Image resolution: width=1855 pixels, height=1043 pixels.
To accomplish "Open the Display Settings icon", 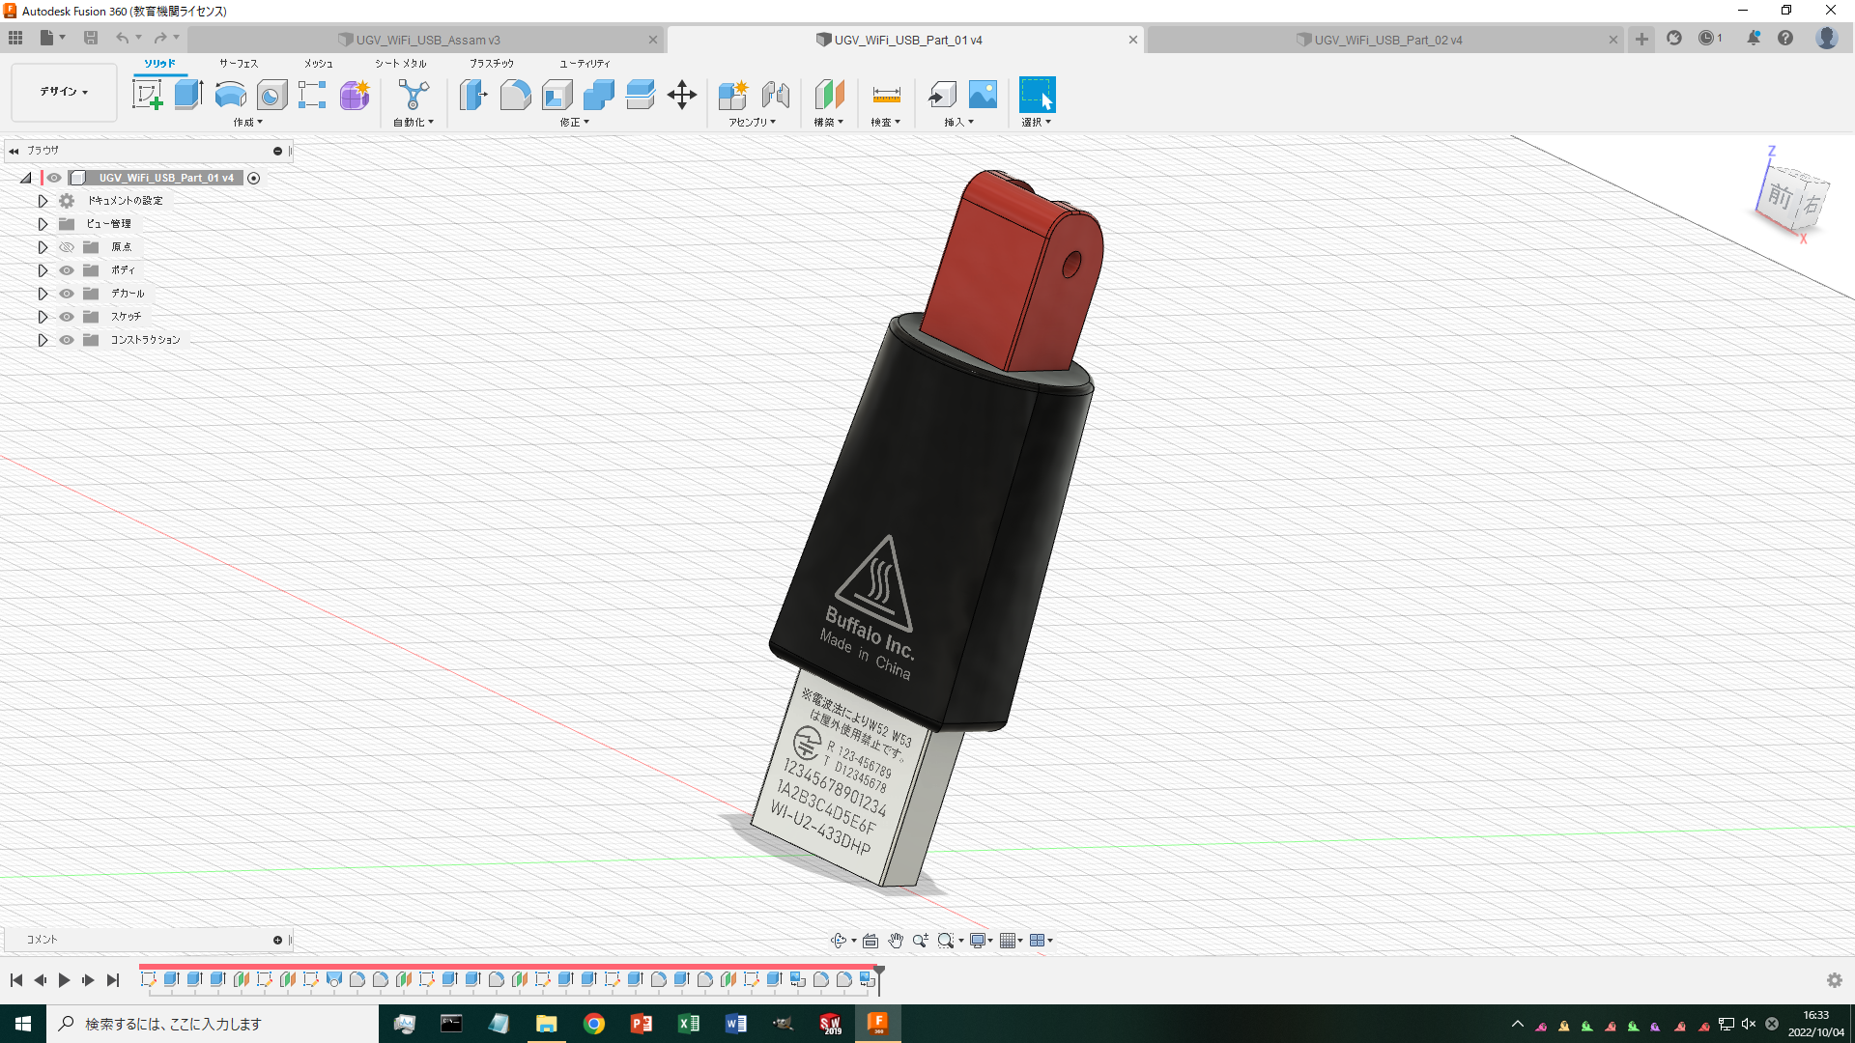I will point(978,941).
